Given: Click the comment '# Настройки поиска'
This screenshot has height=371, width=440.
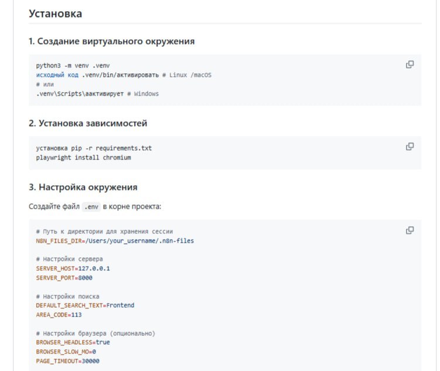Looking at the screenshot, I should coord(67,297).
